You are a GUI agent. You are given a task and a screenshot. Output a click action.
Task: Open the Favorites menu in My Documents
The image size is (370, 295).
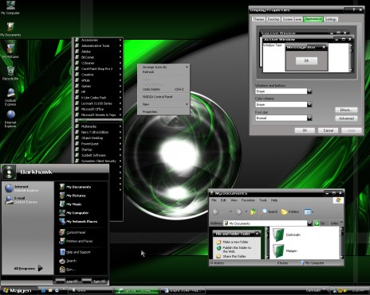point(248,200)
